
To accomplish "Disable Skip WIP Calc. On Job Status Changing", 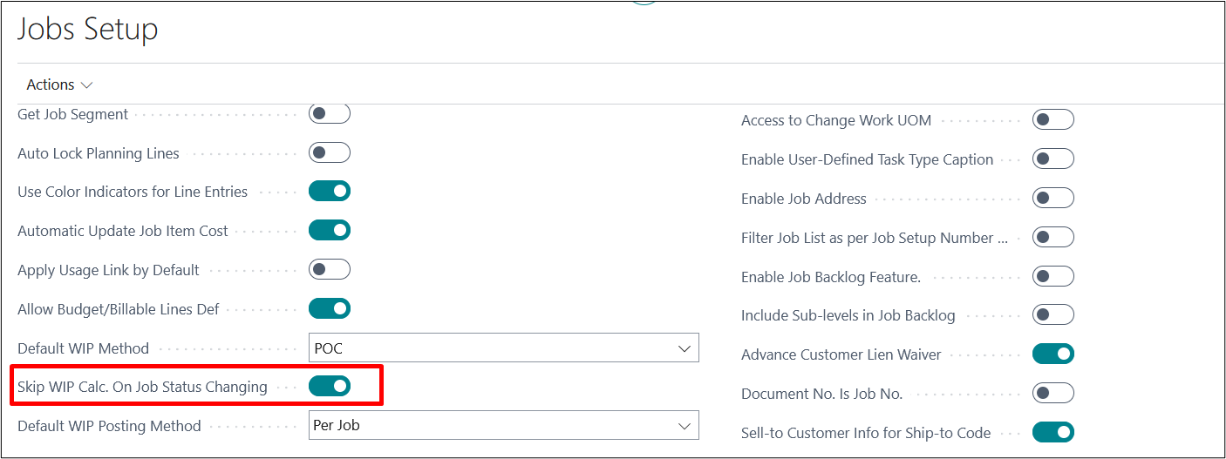I will pyautogui.click(x=330, y=386).
